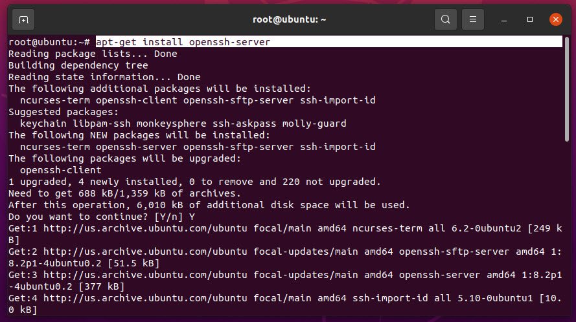
Task: Click the 'Do you want to continue?' line
Action: coord(102,217)
